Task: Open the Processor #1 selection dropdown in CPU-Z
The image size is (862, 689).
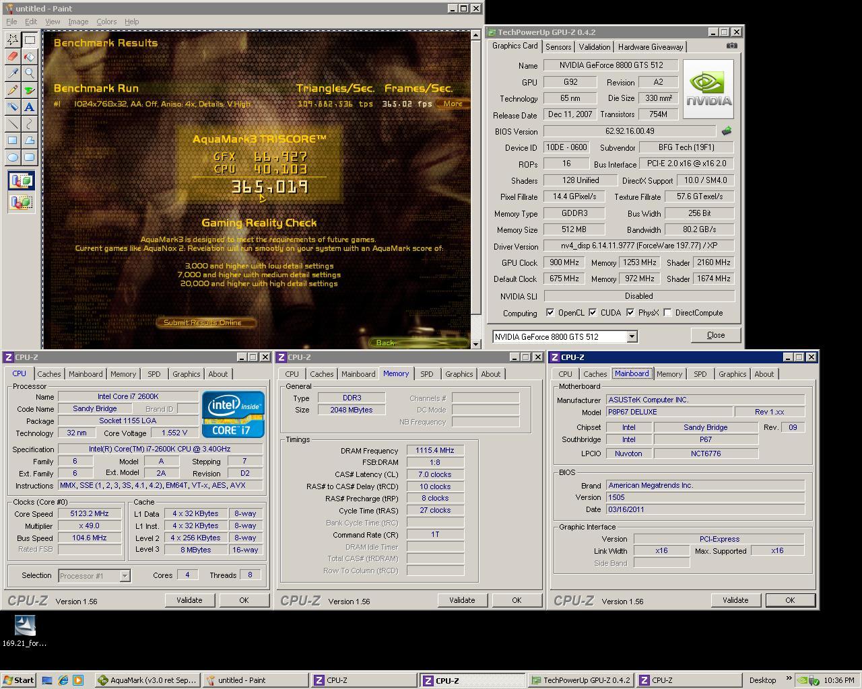Action: click(x=125, y=576)
